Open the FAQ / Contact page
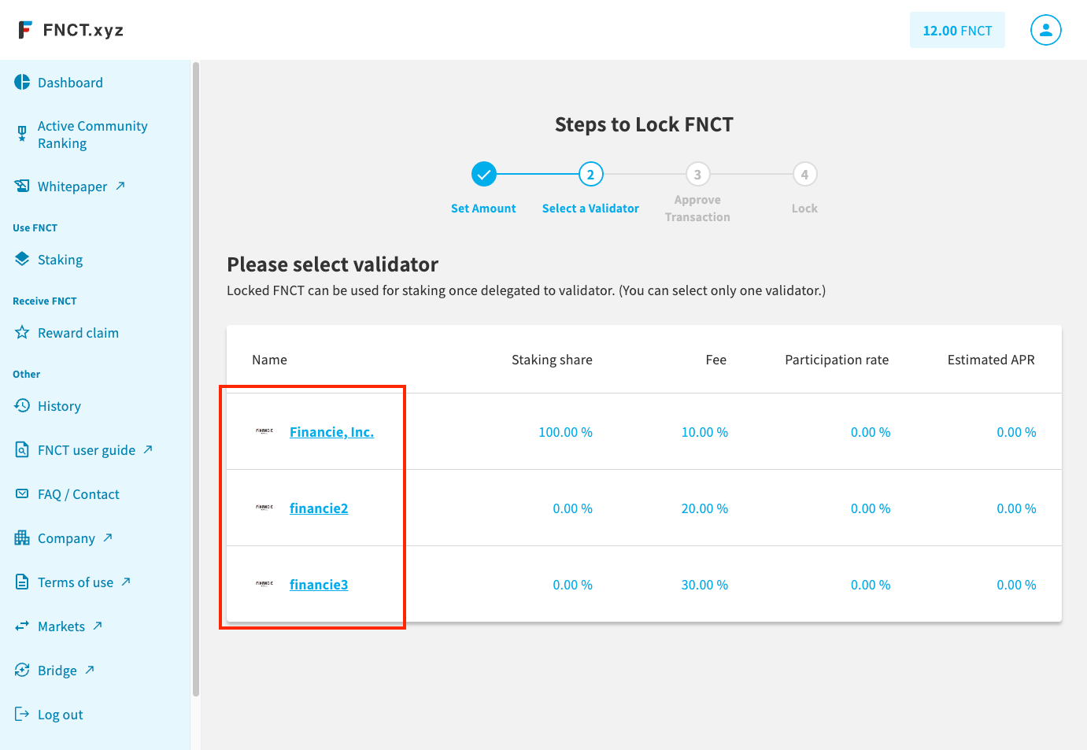 point(79,494)
